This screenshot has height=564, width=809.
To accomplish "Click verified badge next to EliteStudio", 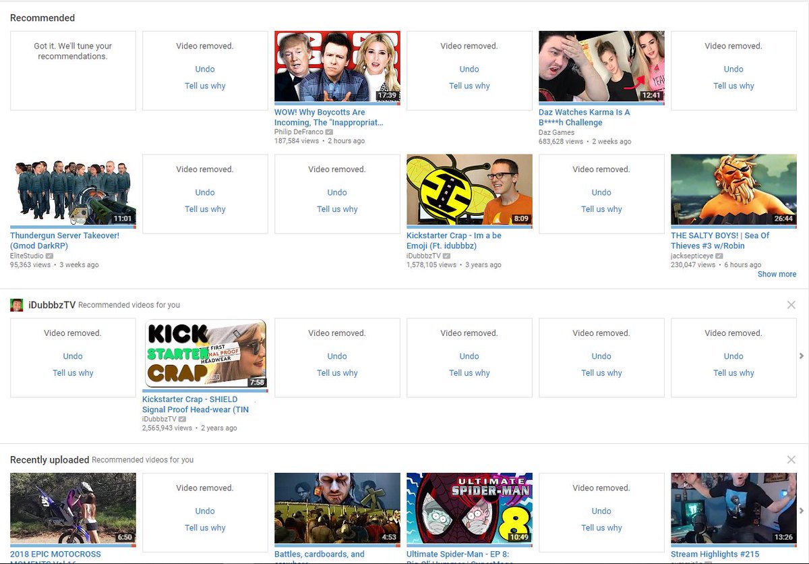I will tap(51, 256).
